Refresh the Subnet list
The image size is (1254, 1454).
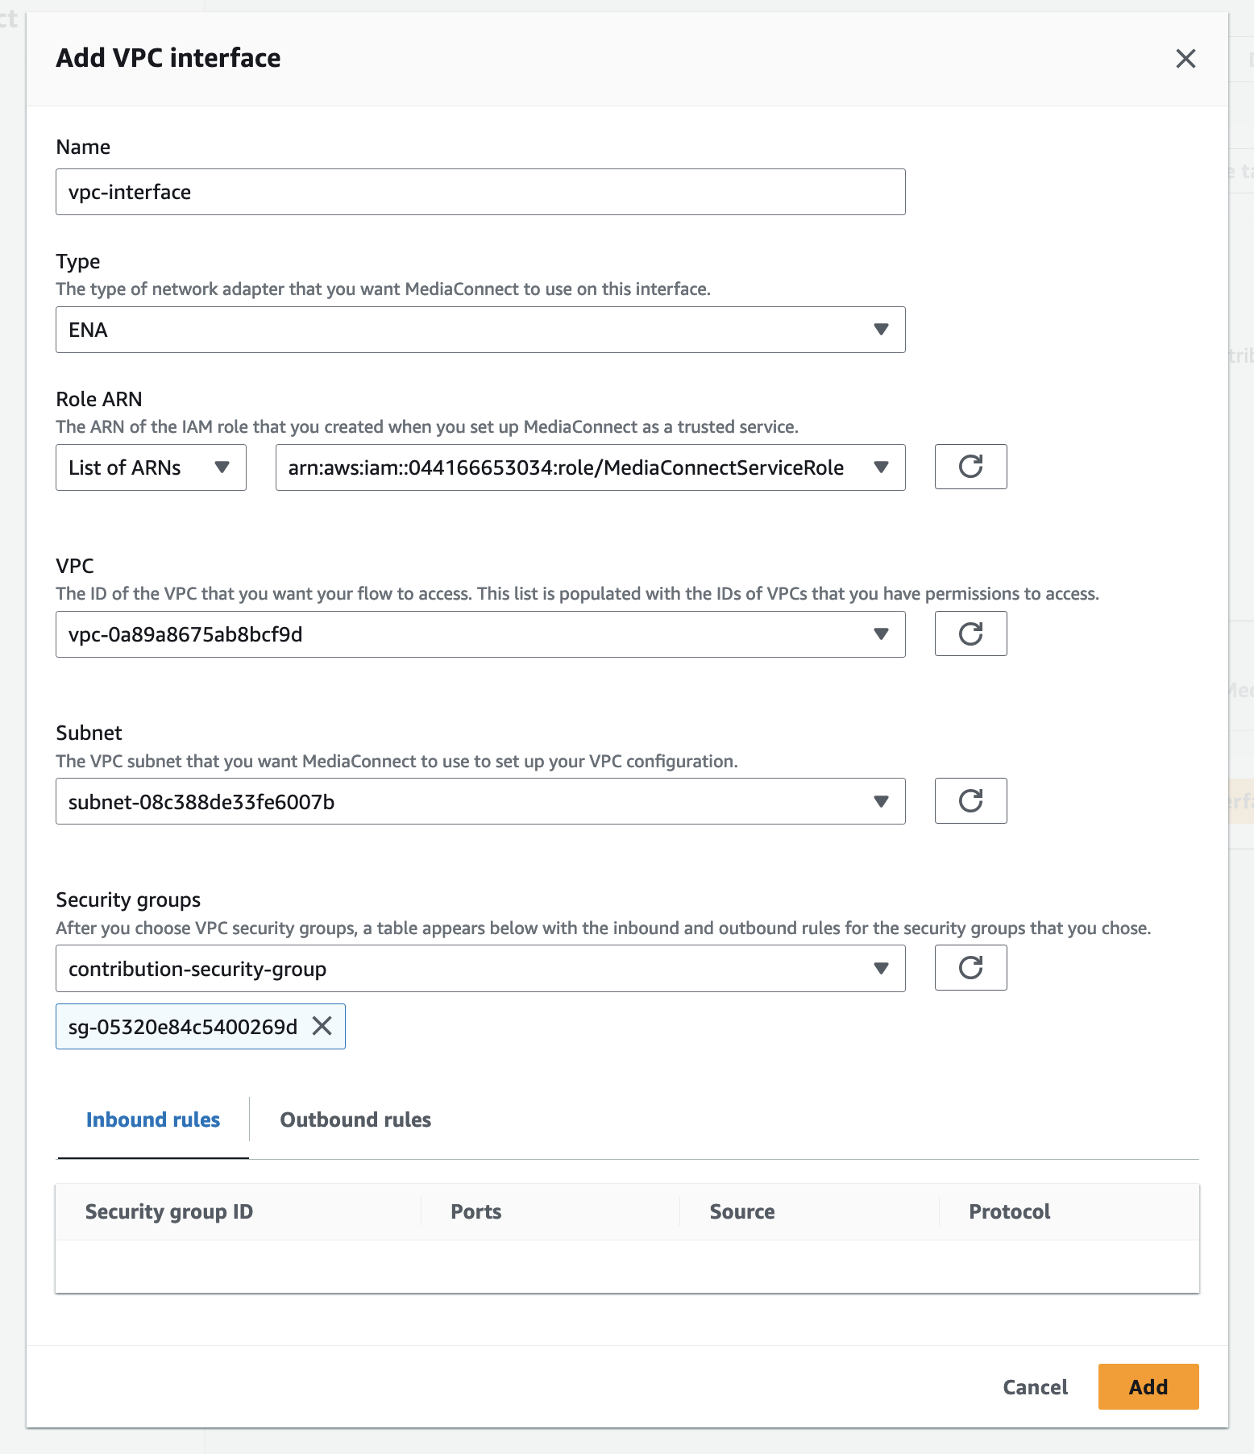click(x=970, y=800)
